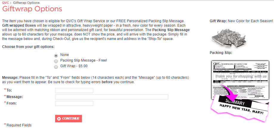
Task: Click the Continue button's arrow icon
Action: coord(59,119)
